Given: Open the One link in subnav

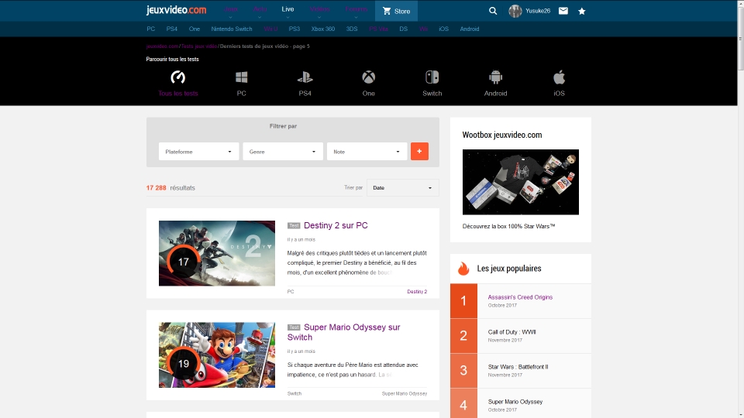Looking at the screenshot, I should (195, 29).
